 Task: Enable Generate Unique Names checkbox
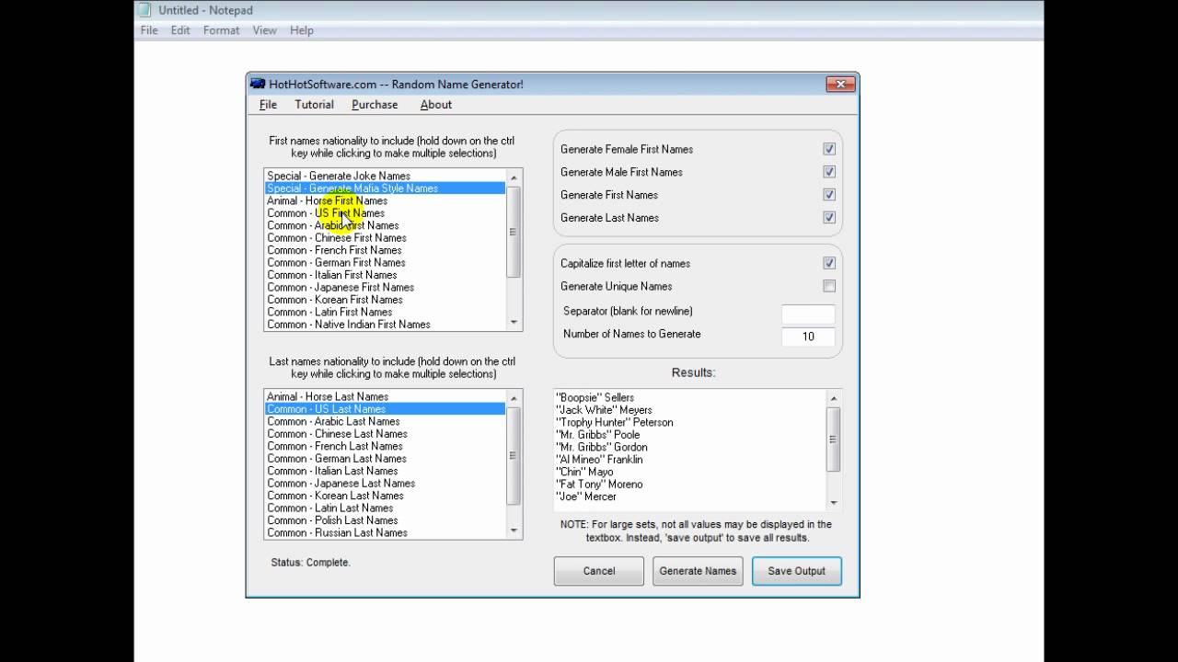pos(829,286)
